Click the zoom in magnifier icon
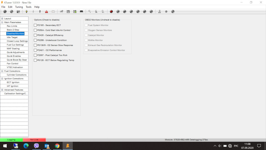This screenshot has height=150, width=266. pos(96,12)
